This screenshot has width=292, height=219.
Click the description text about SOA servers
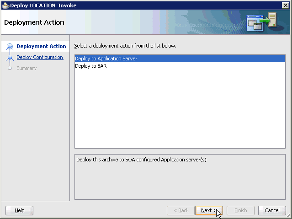[x=141, y=160]
